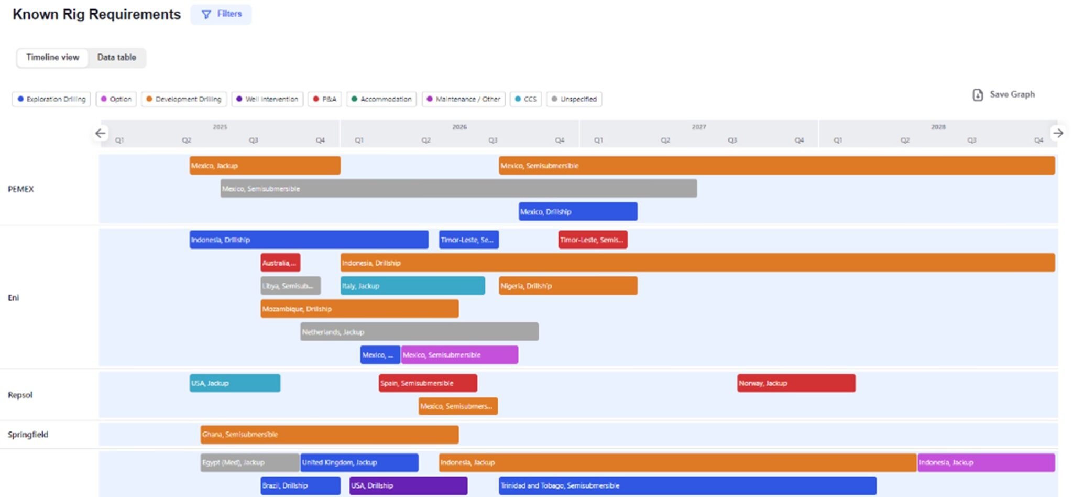Switch to the Data table tab
The image size is (1073, 497).
pos(116,58)
